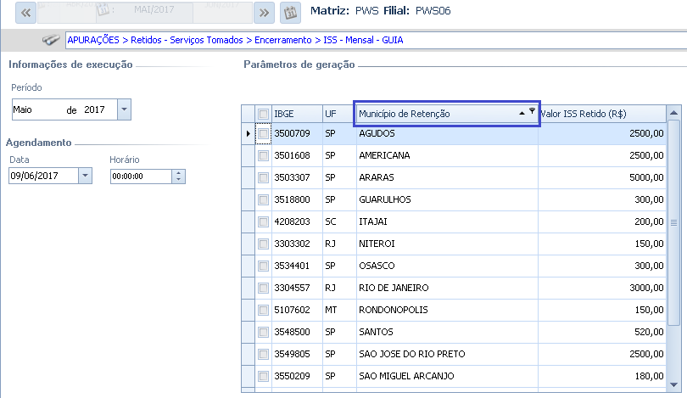Tick the checkbox for the AMERICANA row

264,156
